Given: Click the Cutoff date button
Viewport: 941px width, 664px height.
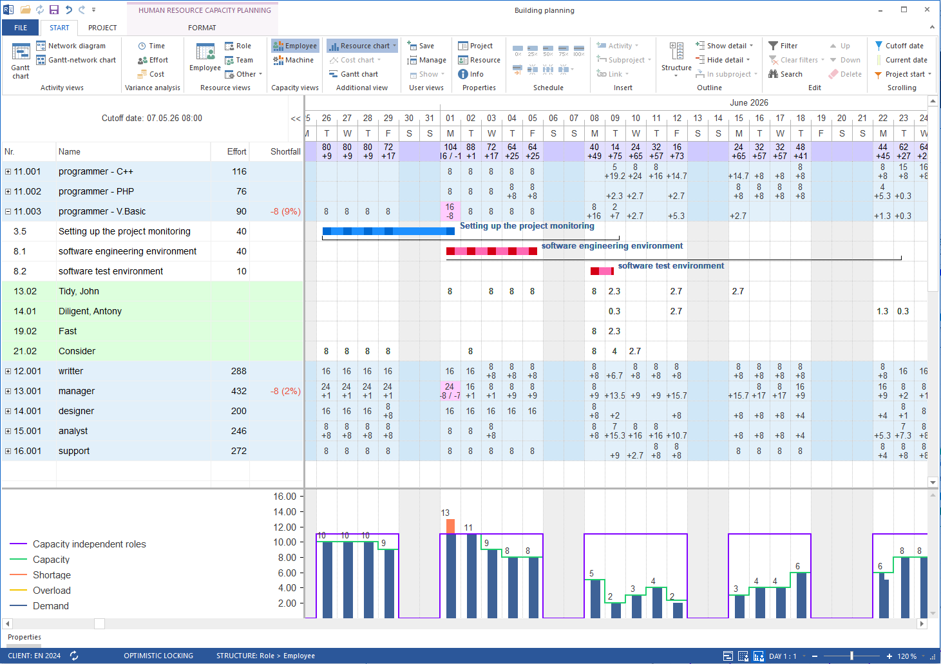Looking at the screenshot, I should tap(898, 46).
